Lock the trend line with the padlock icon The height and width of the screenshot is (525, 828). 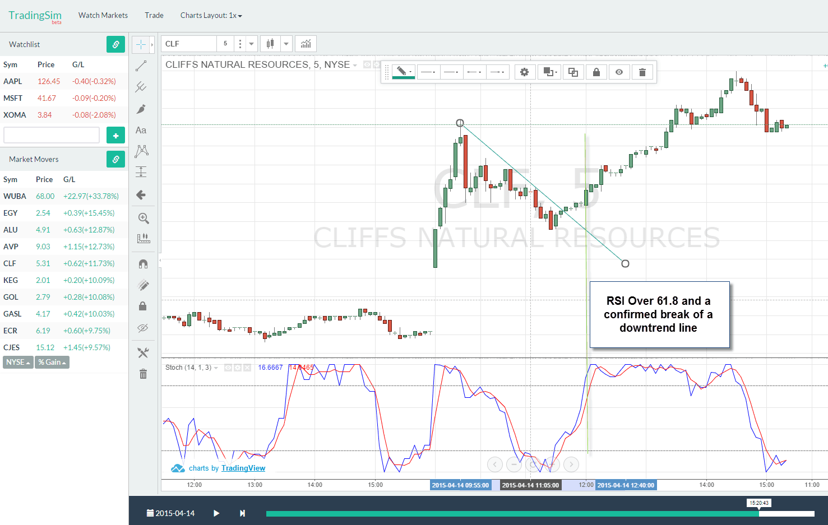click(596, 72)
